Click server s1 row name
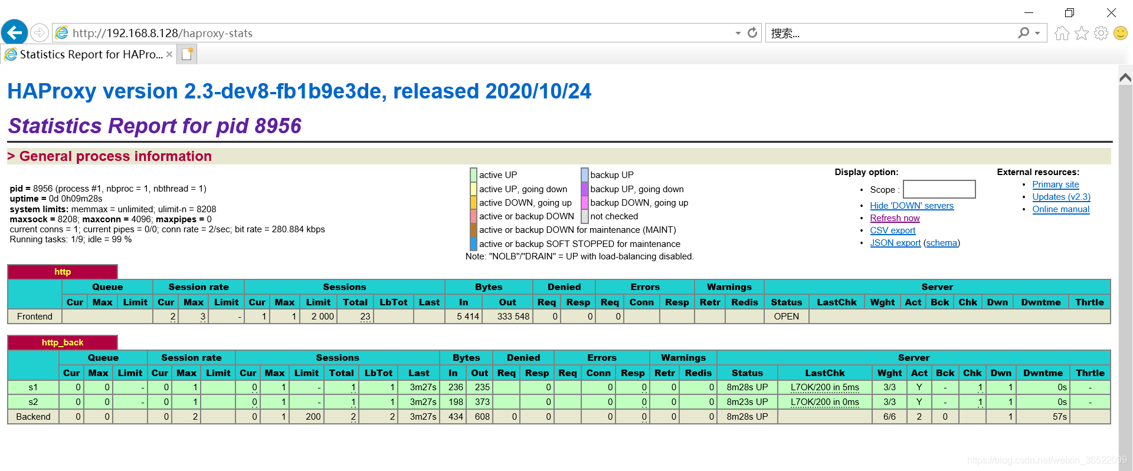This screenshot has width=1133, height=471. coord(34,387)
